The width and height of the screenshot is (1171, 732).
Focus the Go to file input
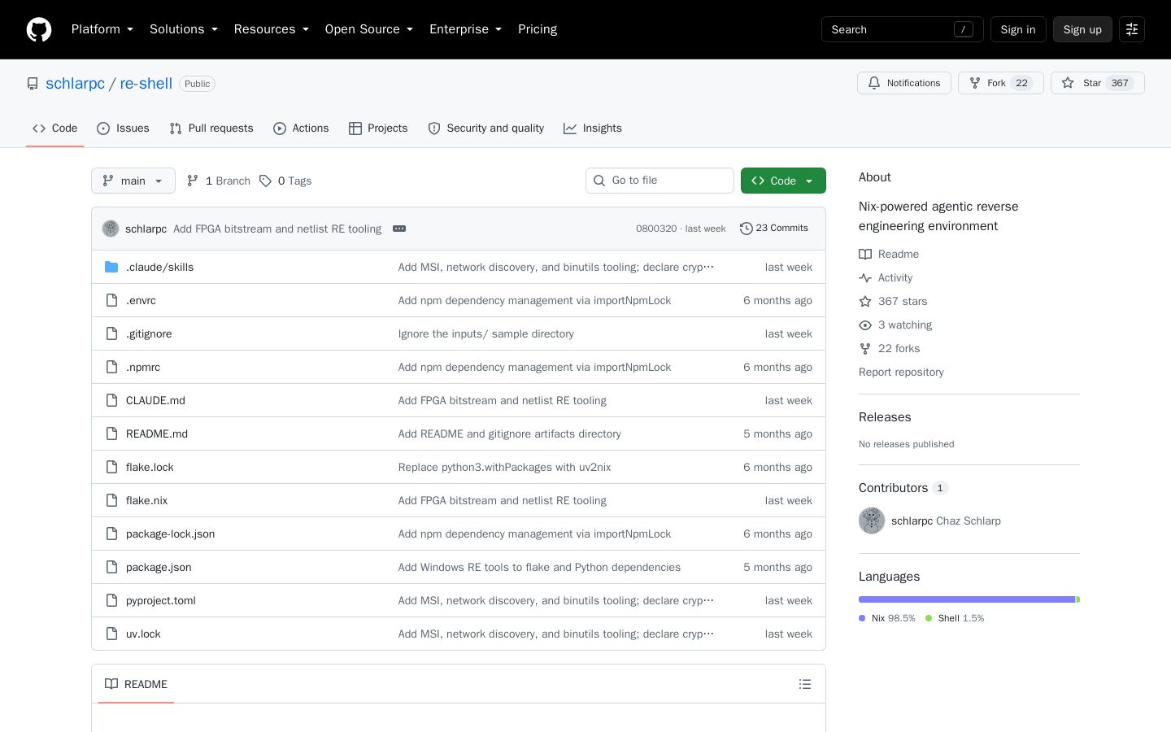(x=660, y=181)
